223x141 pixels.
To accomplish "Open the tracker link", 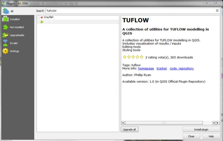I will click(x=162, y=68).
